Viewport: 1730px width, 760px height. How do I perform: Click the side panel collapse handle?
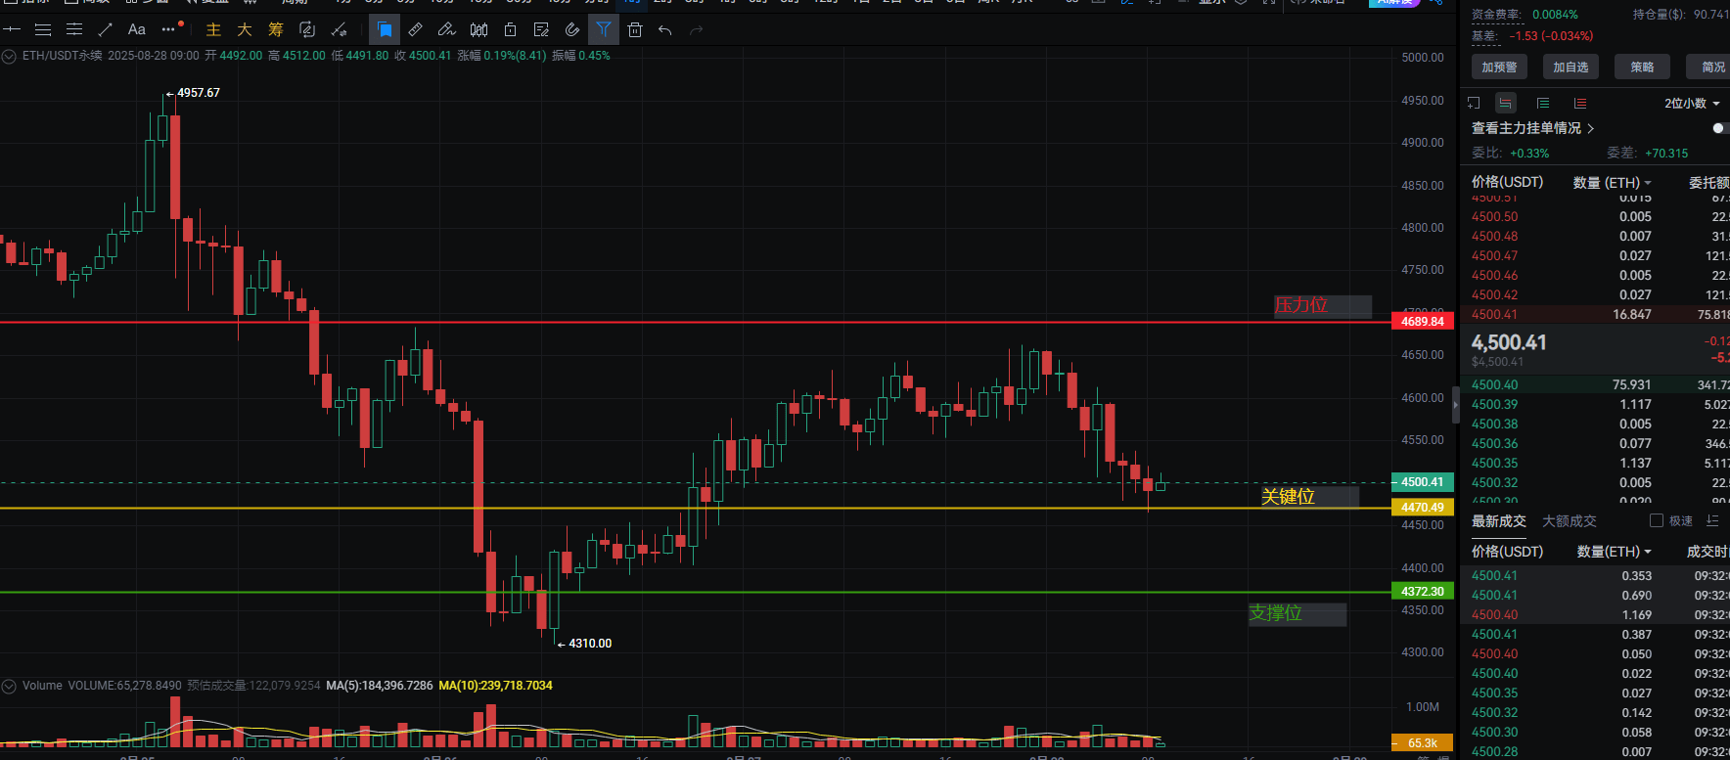(x=1455, y=405)
